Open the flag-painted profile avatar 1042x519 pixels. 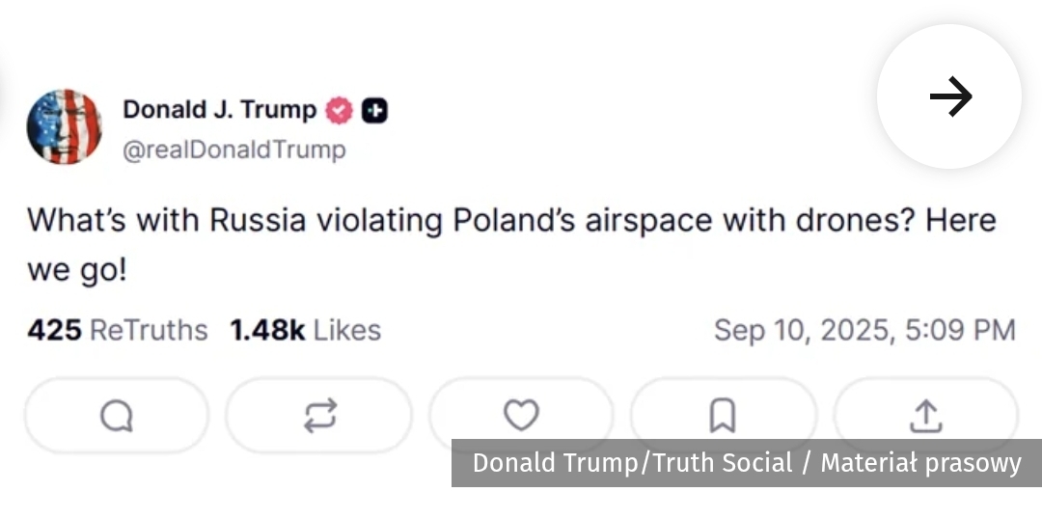(x=64, y=126)
